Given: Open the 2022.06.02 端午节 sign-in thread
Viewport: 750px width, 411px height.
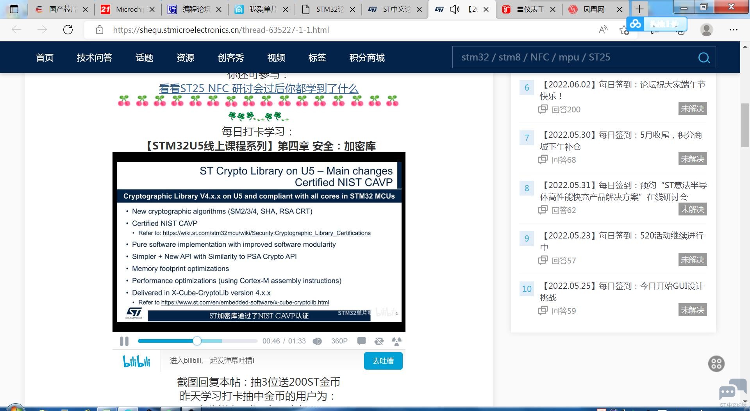Looking at the screenshot, I should click(x=623, y=90).
